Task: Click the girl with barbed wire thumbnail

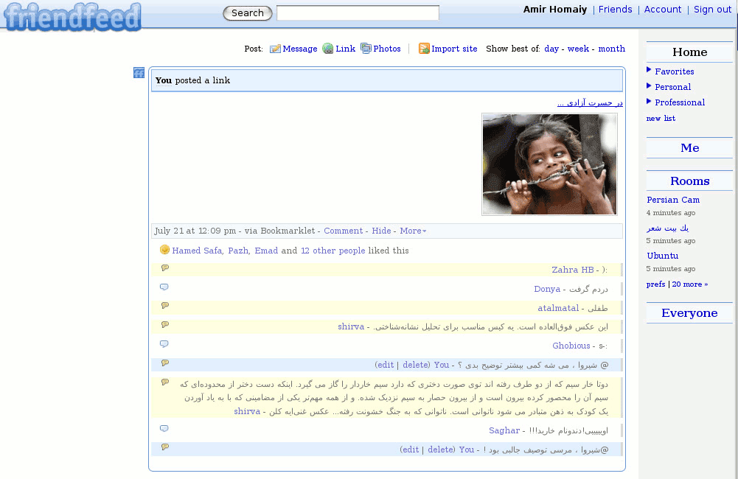Action: coord(549,164)
